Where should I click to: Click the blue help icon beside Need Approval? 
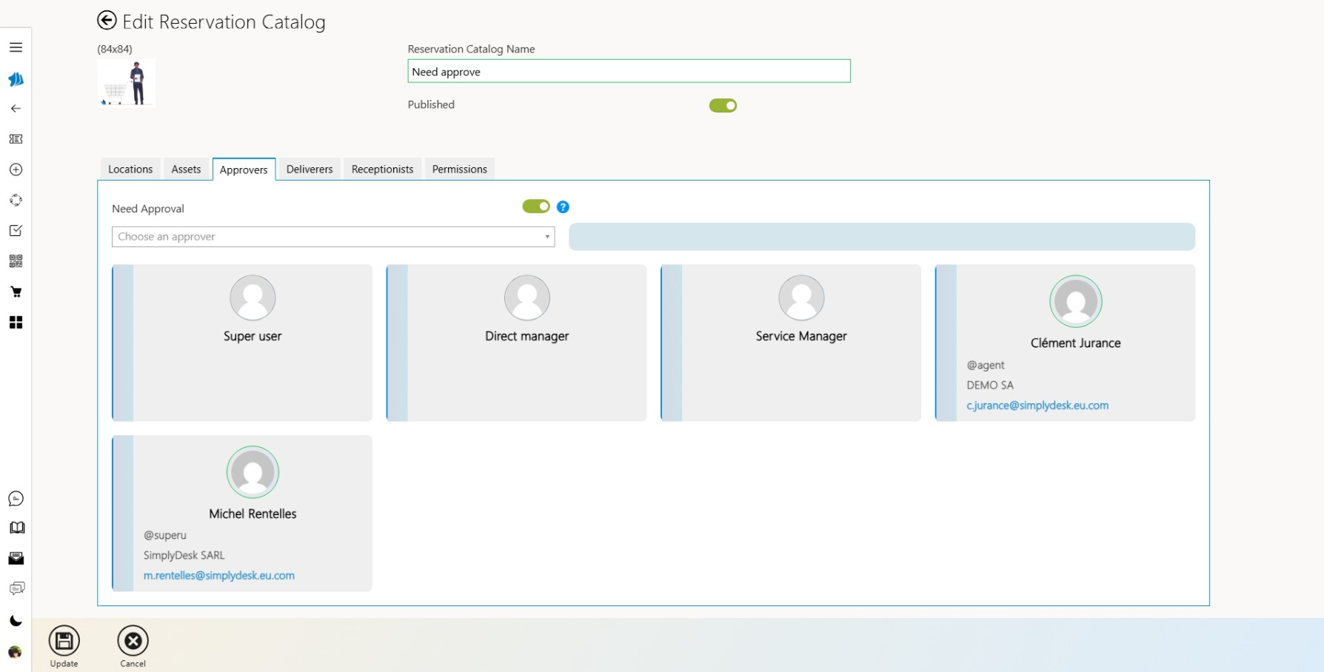[x=563, y=207]
